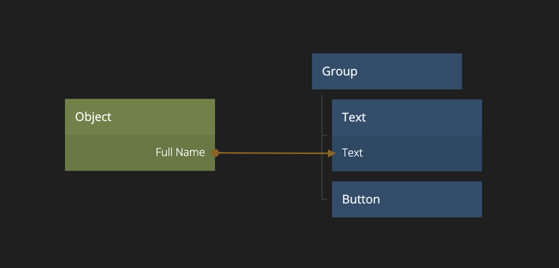
Task: Click the Full Name output label
Action: (x=180, y=152)
